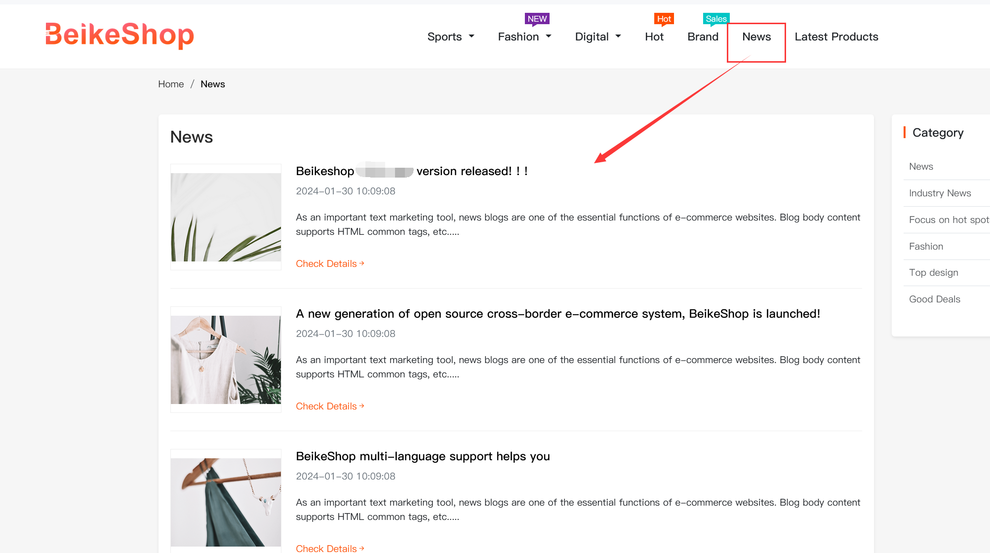The height and width of the screenshot is (553, 990).
Task: Open the white dress article thumbnail
Action: pyautogui.click(x=226, y=360)
